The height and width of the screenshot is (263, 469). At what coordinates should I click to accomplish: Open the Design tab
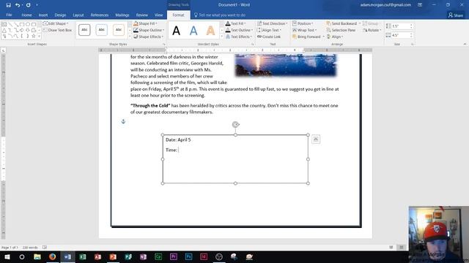(60, 15)
